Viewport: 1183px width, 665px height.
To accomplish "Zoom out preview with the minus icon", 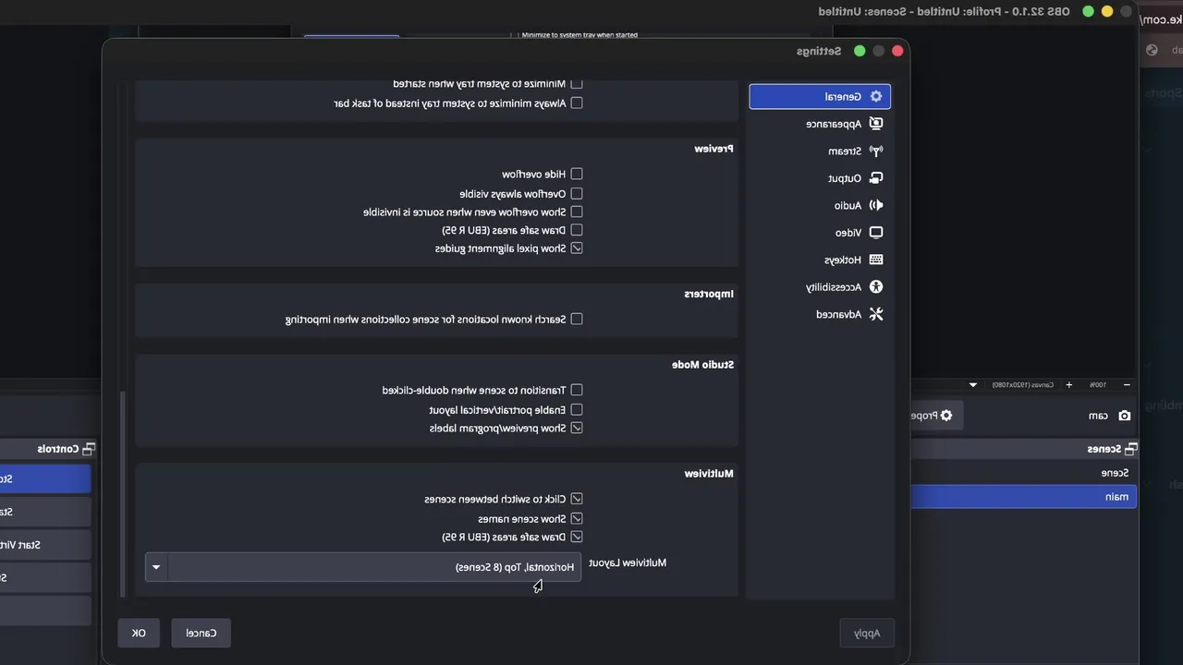I will point(1127,385).
